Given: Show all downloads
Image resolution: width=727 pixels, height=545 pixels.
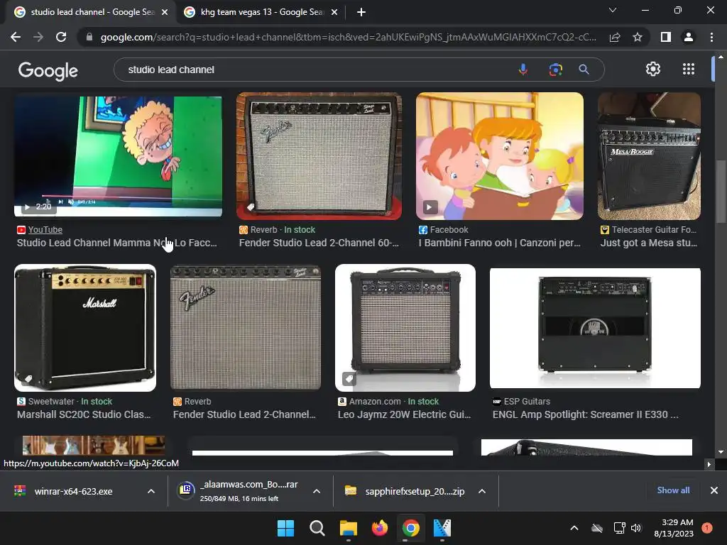Looking at the screenshot, I should pos(673,490).
